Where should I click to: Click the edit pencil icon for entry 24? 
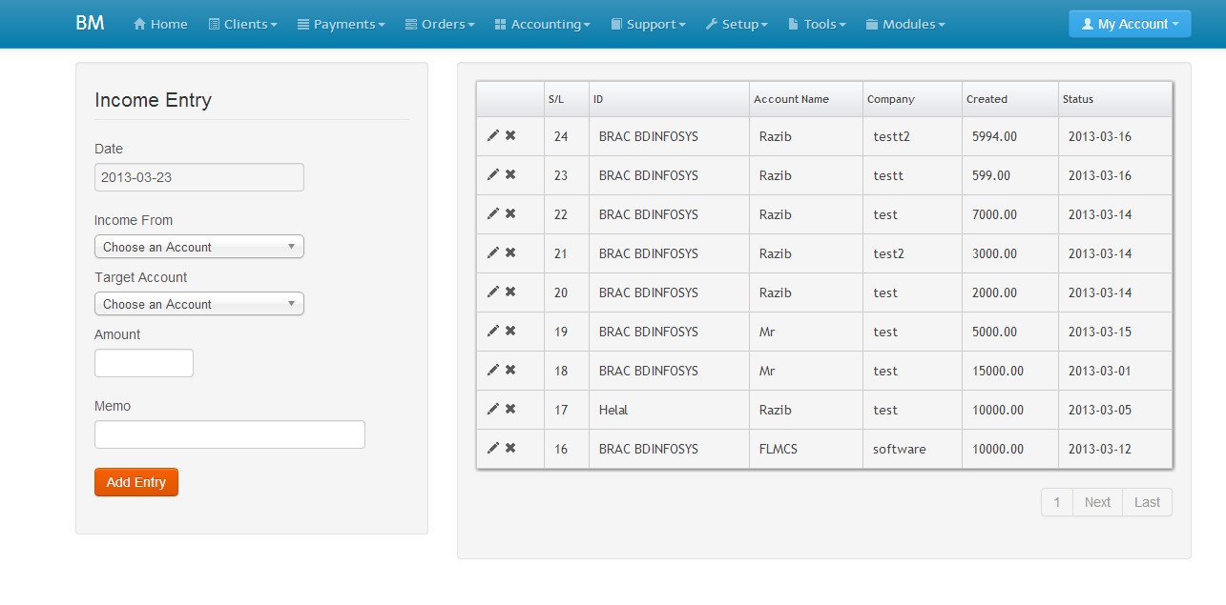(x=492, y=135)
